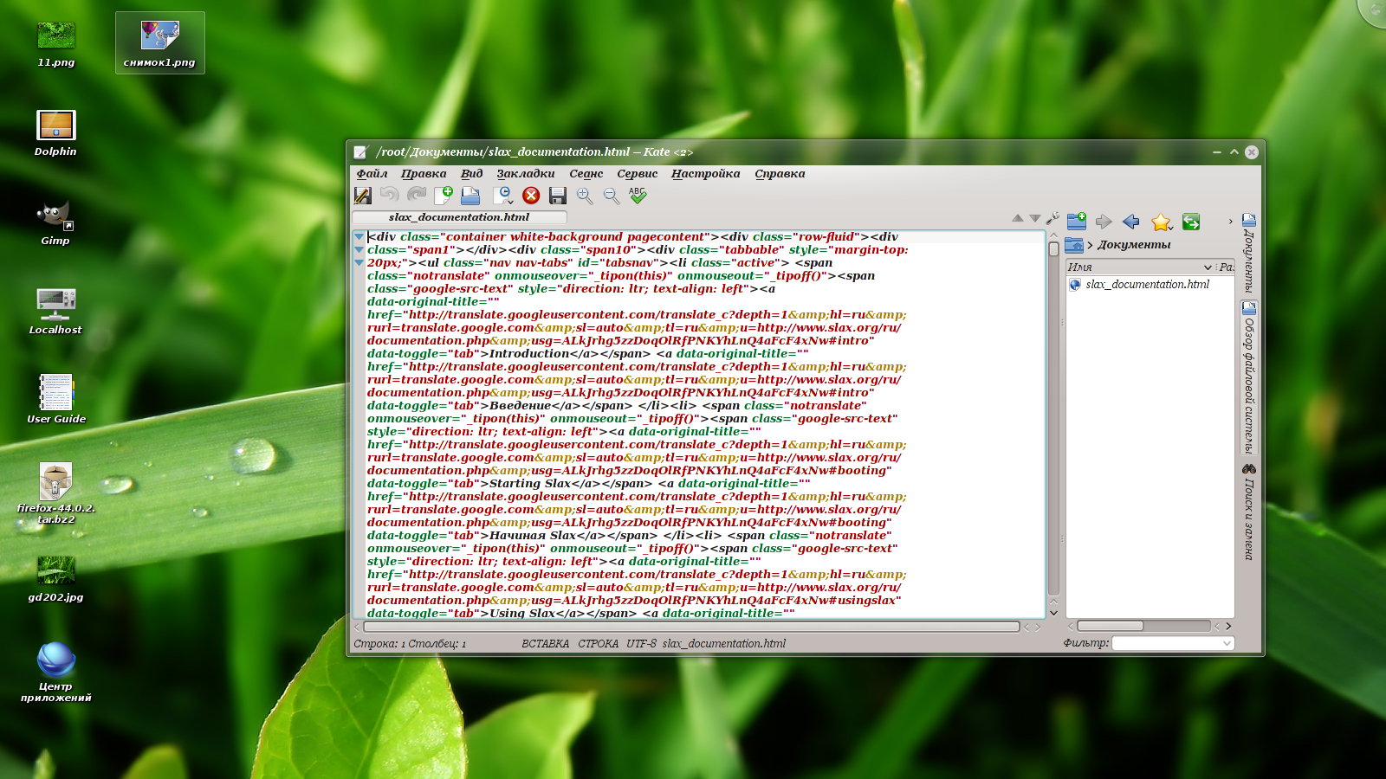
Task: Toggle the Документы side panel tab
Action: [x=1248, y=253]
